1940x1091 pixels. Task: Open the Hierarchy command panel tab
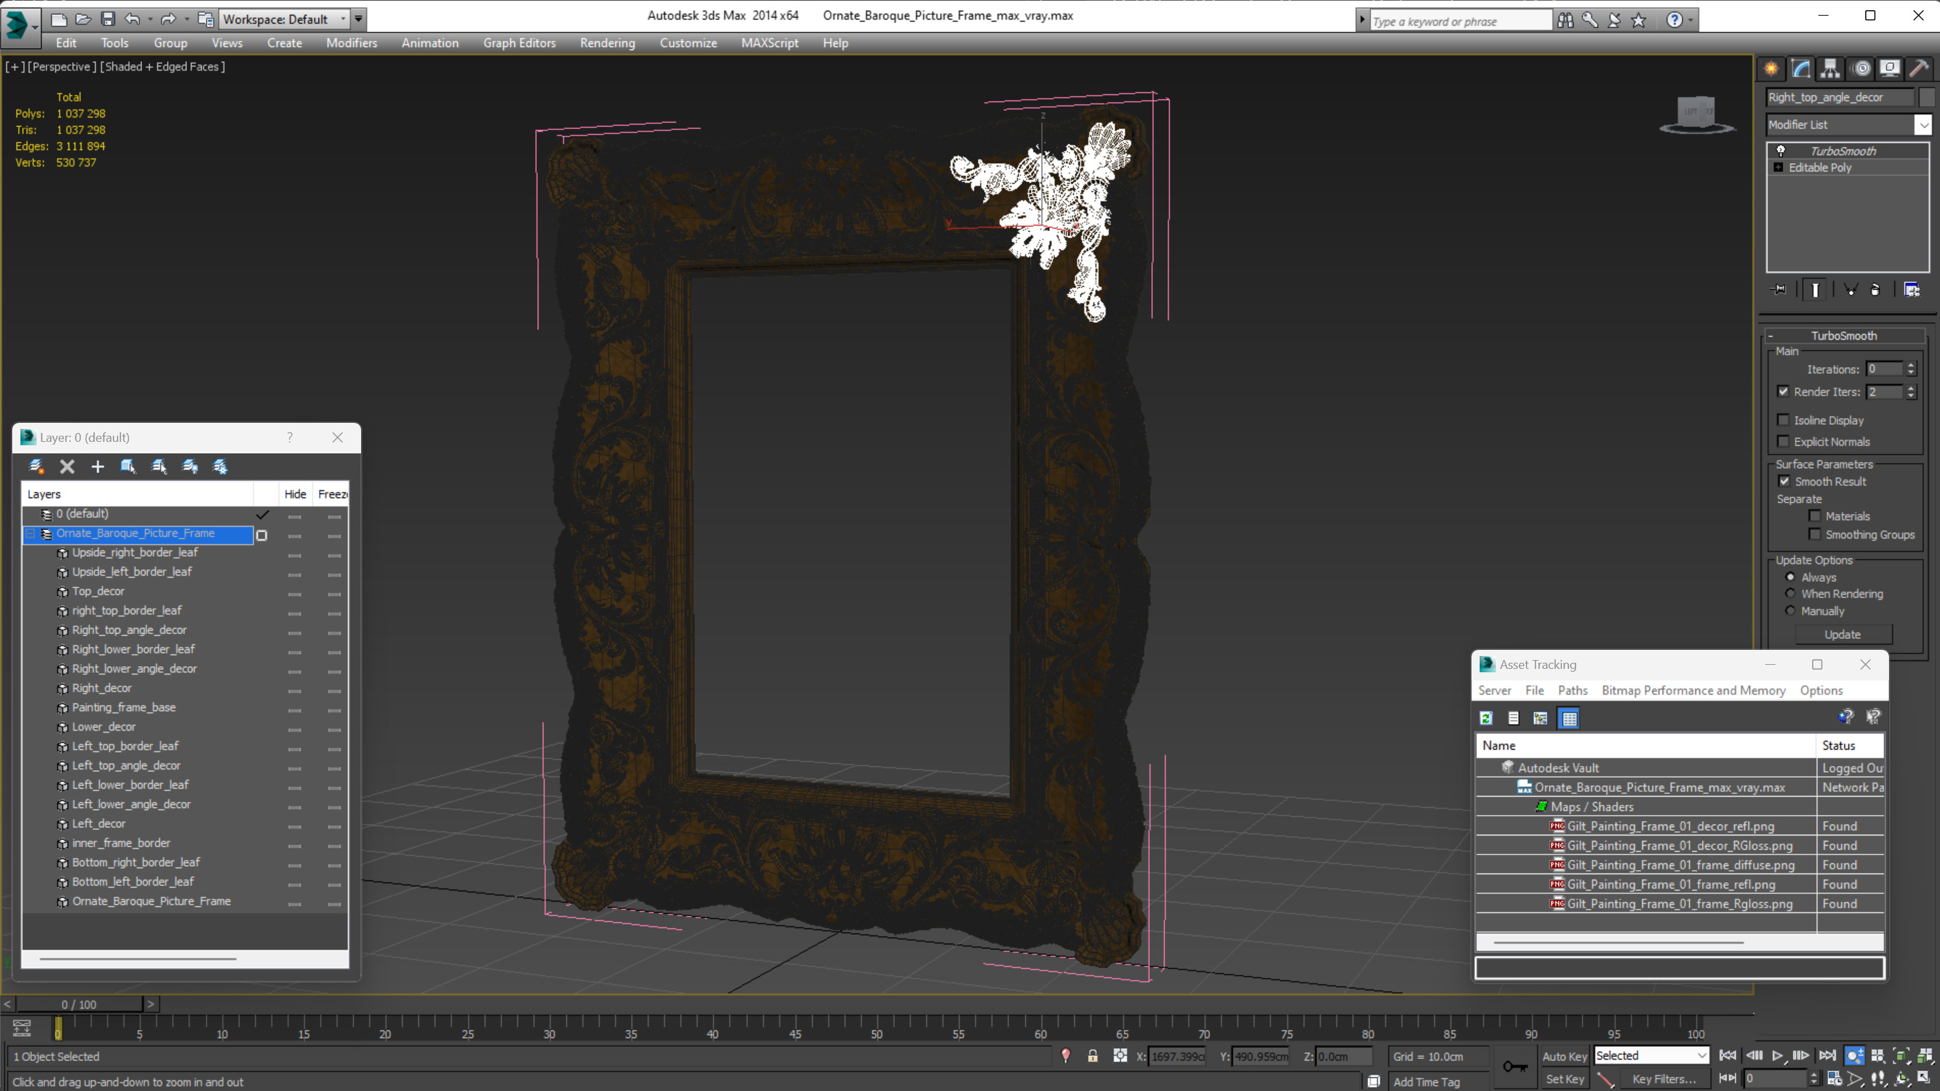[x=1830, y=69]
